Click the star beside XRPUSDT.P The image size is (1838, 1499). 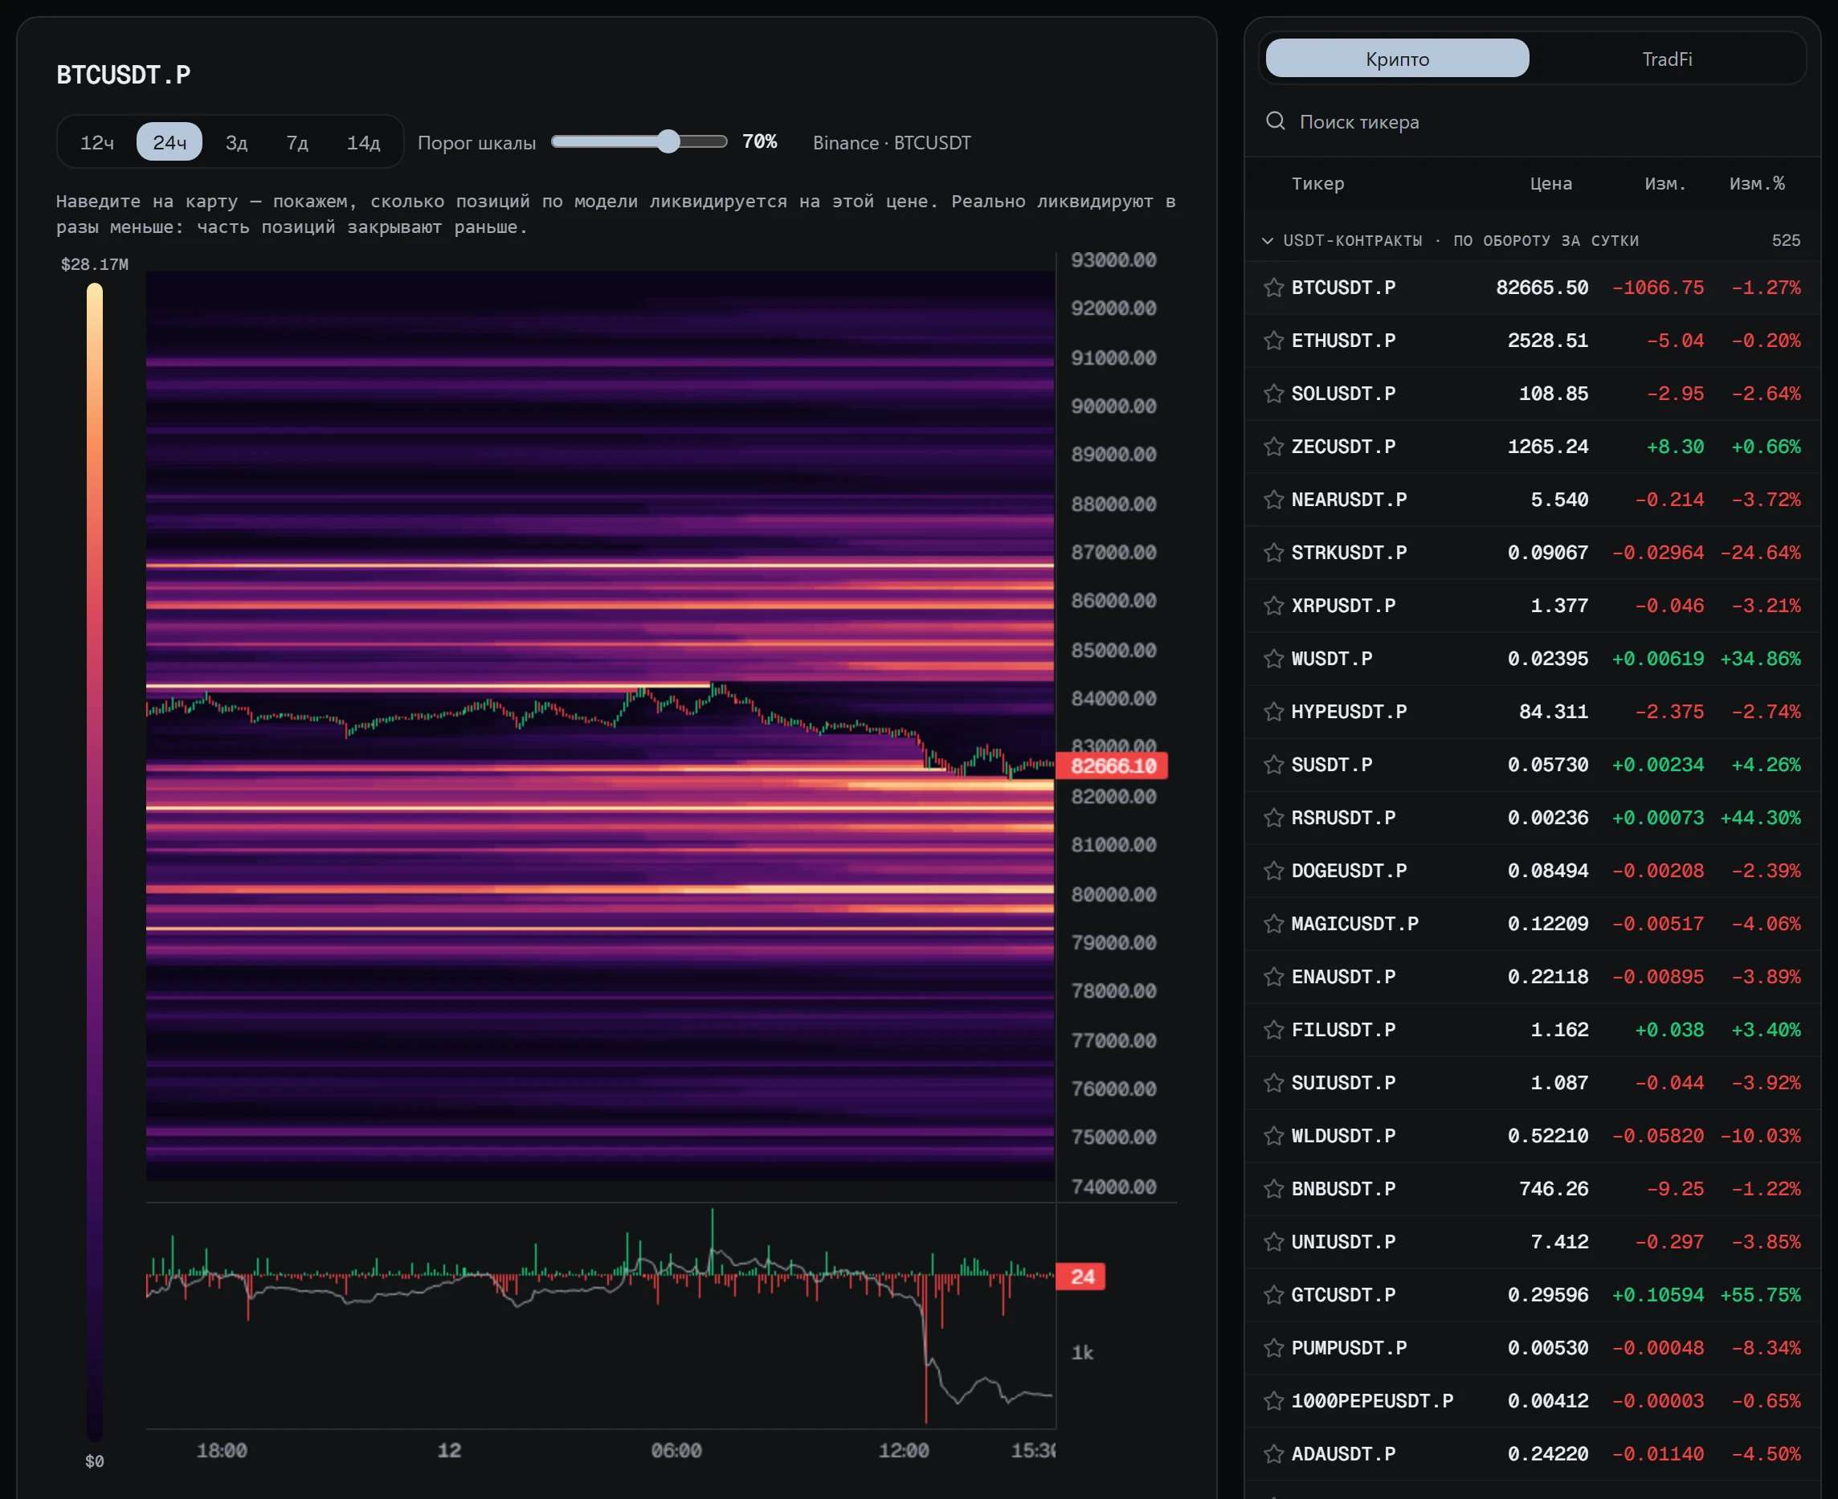point(1273,605)
